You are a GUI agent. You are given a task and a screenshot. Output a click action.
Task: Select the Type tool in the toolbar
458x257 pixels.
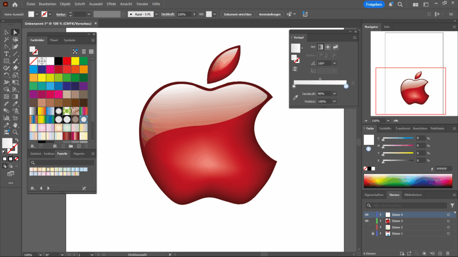(6, 54)
